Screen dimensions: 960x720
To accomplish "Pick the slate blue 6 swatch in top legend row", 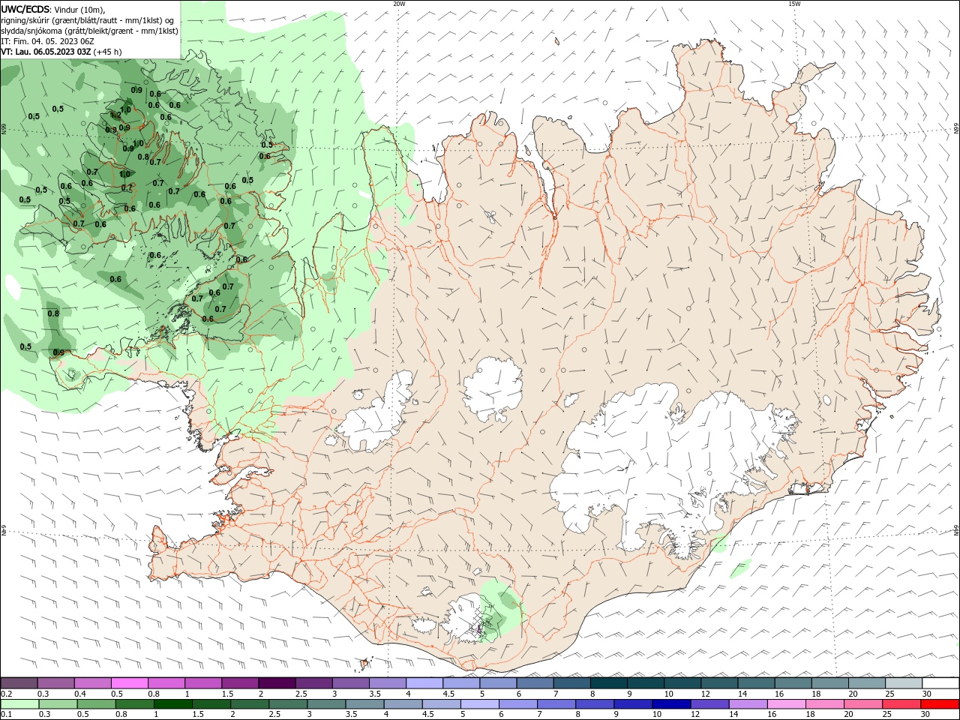I will (535, 683).
